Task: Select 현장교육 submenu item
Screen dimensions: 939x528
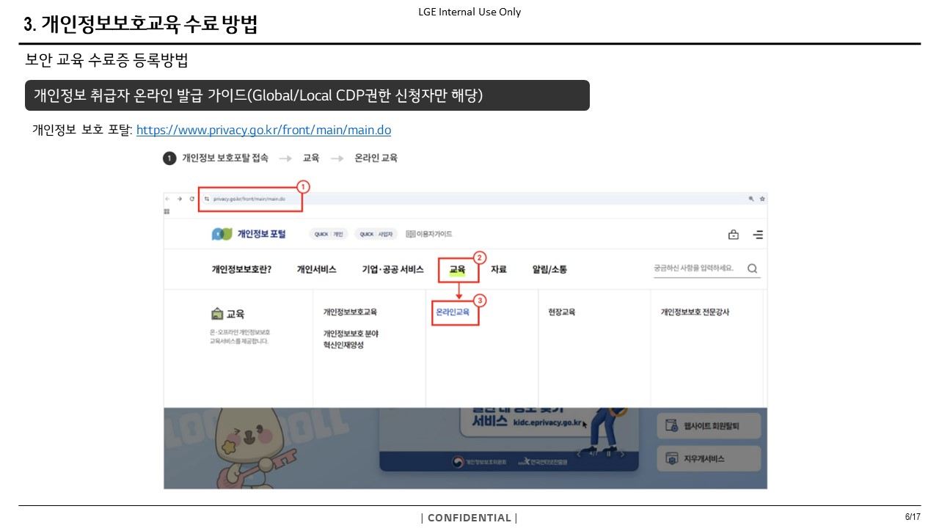Action: click(x=561, y=312)
